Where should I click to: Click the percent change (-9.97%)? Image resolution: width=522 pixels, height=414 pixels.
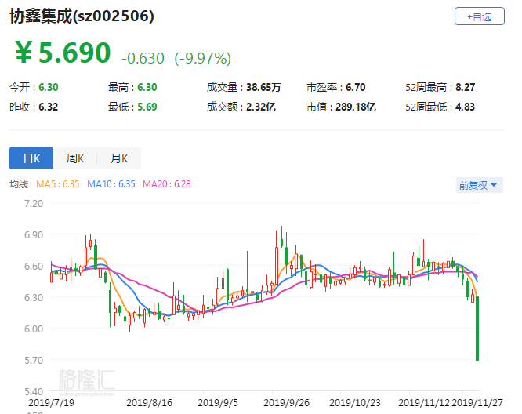(203, 58)
